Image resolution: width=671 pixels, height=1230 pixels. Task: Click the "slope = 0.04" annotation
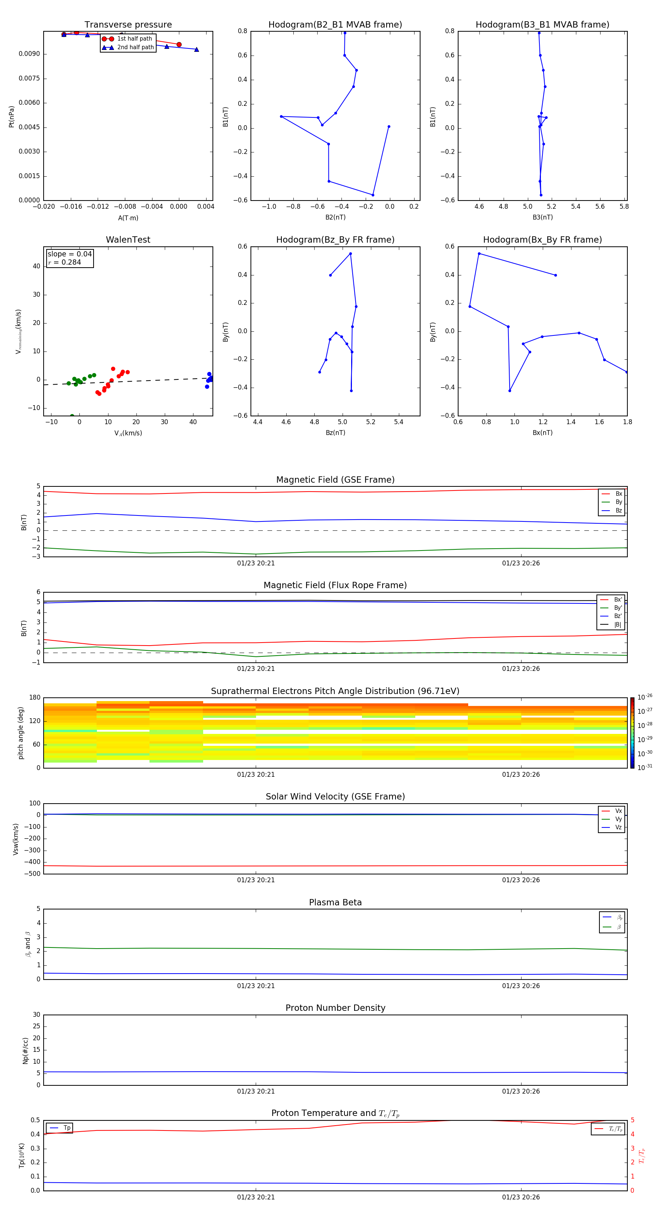[70, 254]
